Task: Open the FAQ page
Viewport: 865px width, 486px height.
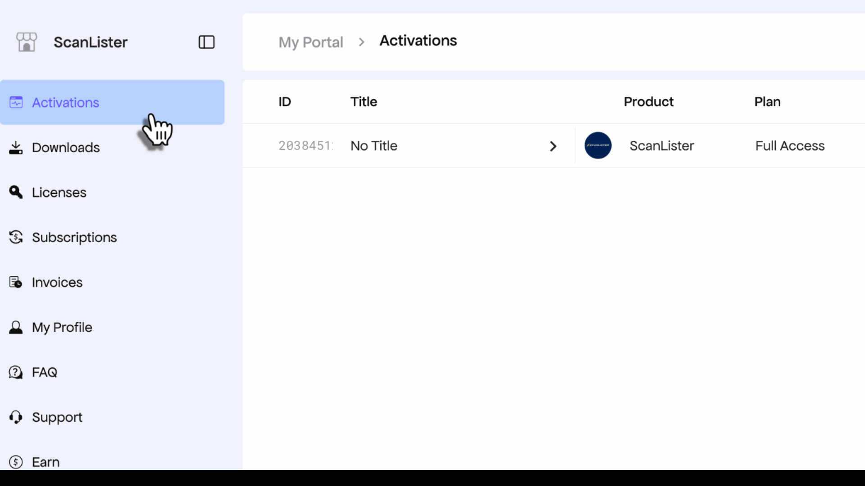Action: tap(112, 372)
